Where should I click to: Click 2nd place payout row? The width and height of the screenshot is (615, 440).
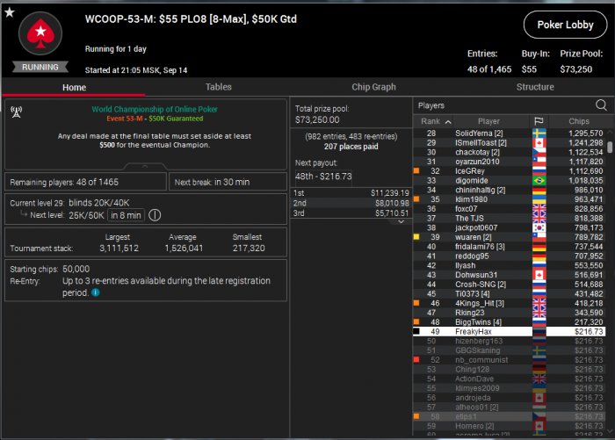[351, 203]
